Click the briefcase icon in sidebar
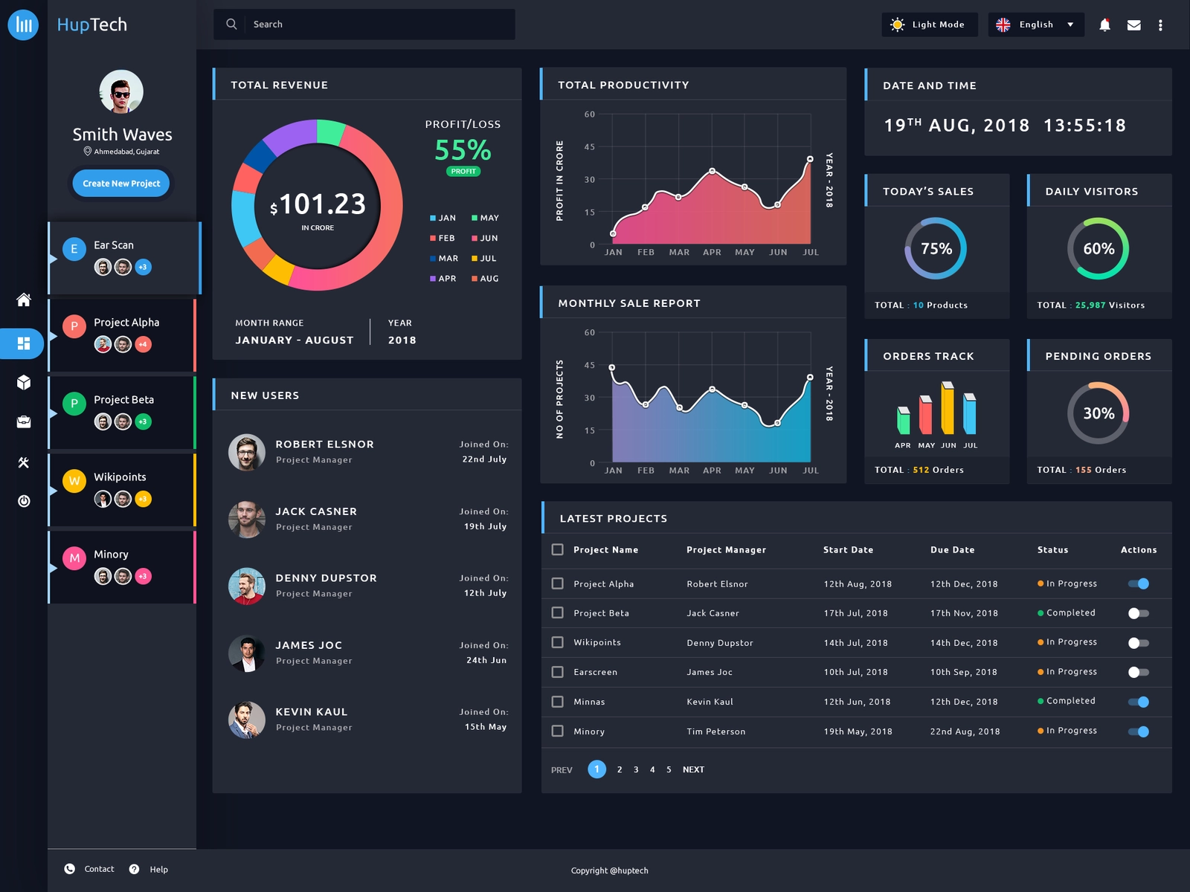 tap(24, 422)
